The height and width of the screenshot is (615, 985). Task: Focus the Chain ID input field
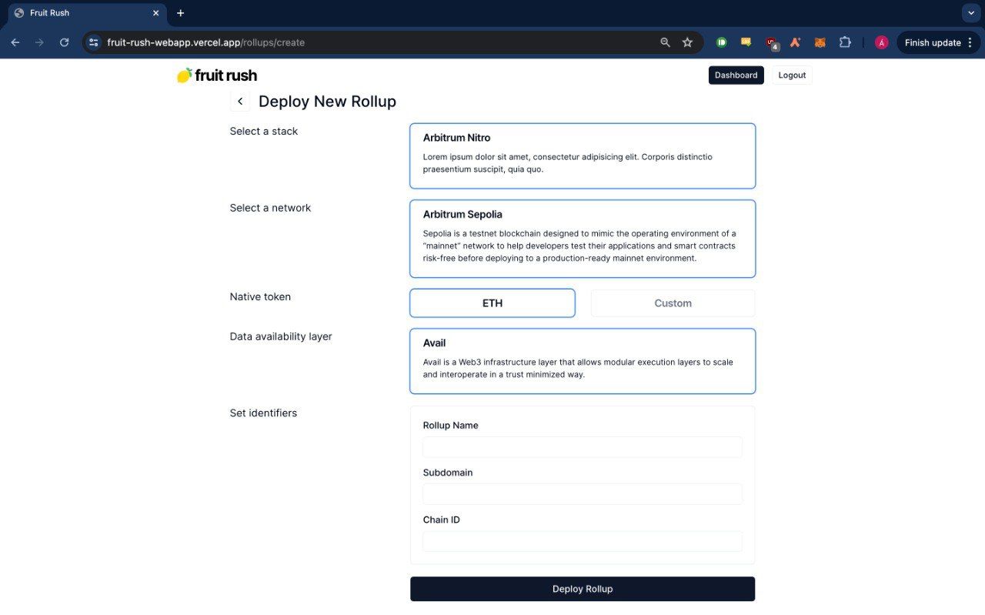click(x=583, y=541)
